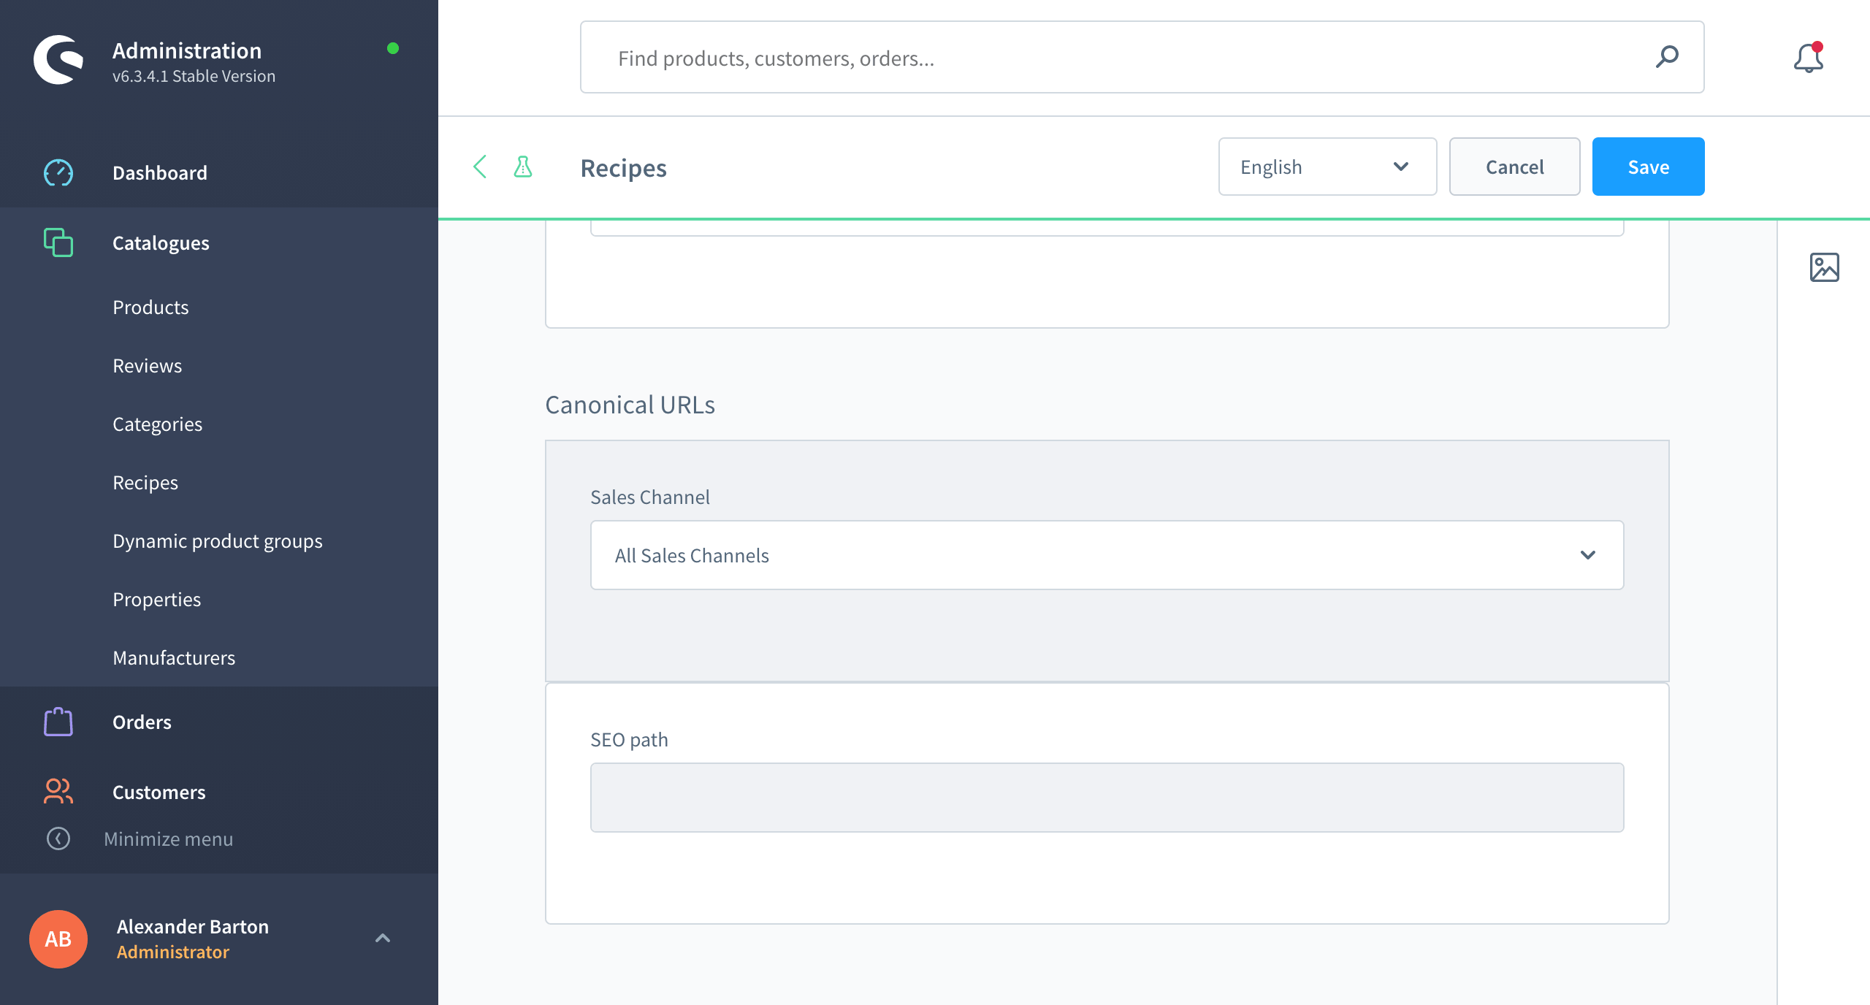Click the Recipes flask icon

tap(523, 167)
